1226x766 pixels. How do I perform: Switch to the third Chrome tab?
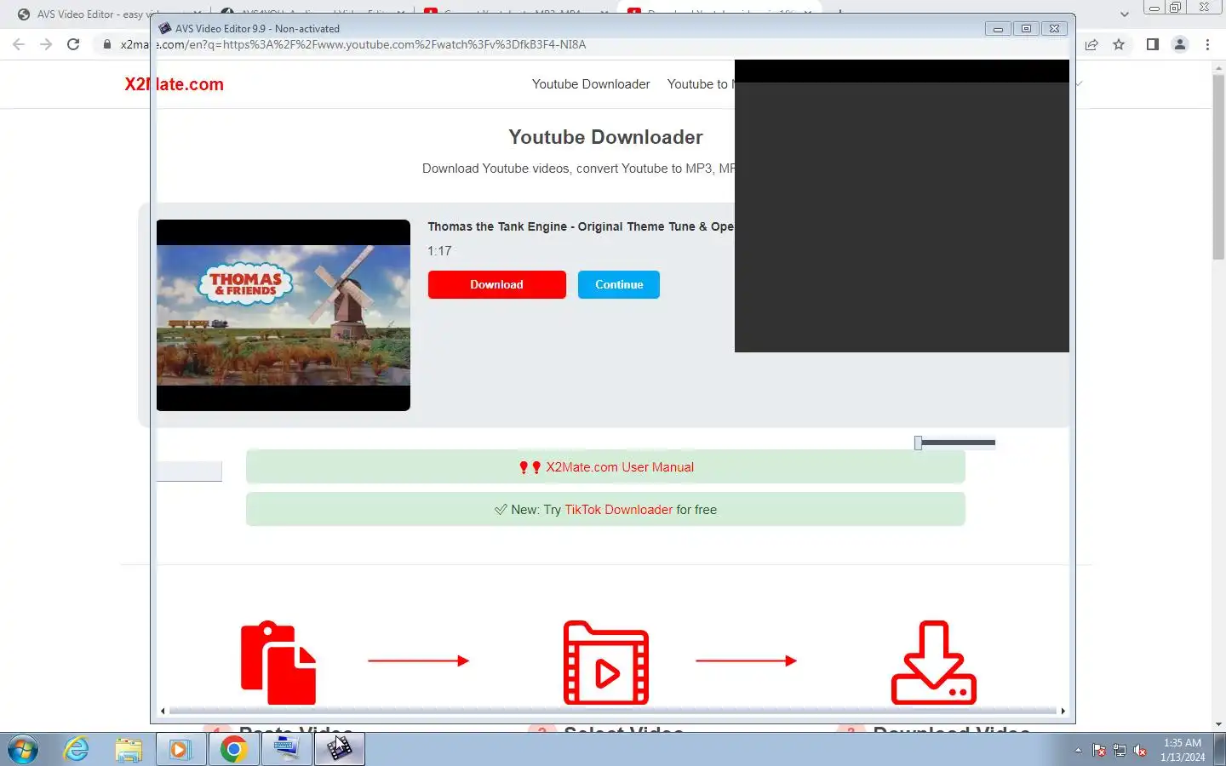(x=515, y=14)
